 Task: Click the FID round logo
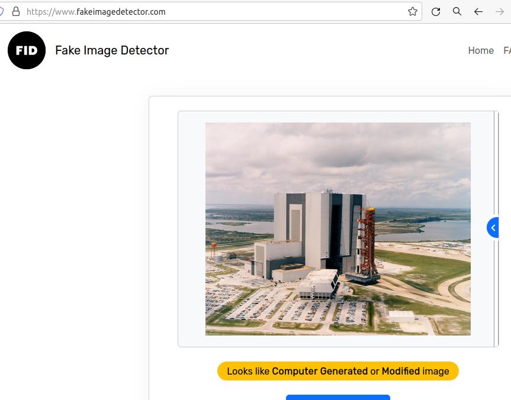point(27,50)
